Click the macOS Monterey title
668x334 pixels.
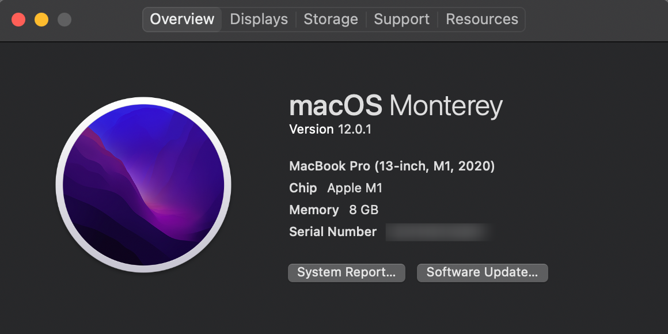pyautogui.click(x=396, y=106)
